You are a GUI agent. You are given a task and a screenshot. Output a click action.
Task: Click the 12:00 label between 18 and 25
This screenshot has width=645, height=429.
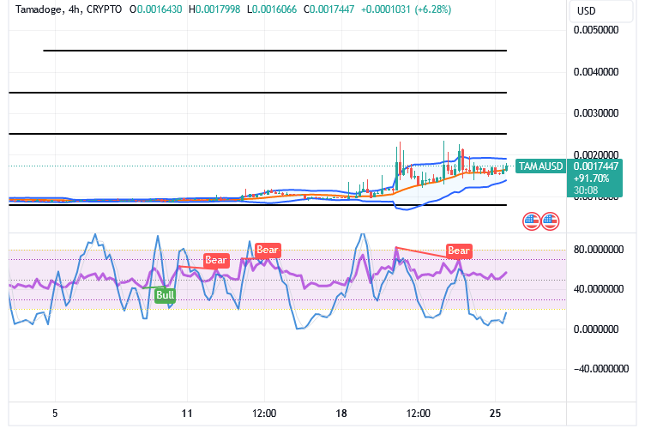(419, 414)
